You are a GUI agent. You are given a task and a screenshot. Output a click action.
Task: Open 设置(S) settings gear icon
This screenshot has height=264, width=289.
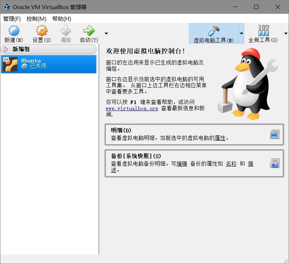(42, 30)
